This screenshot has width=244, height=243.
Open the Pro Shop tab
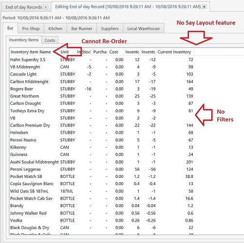[x=31, y=29]
